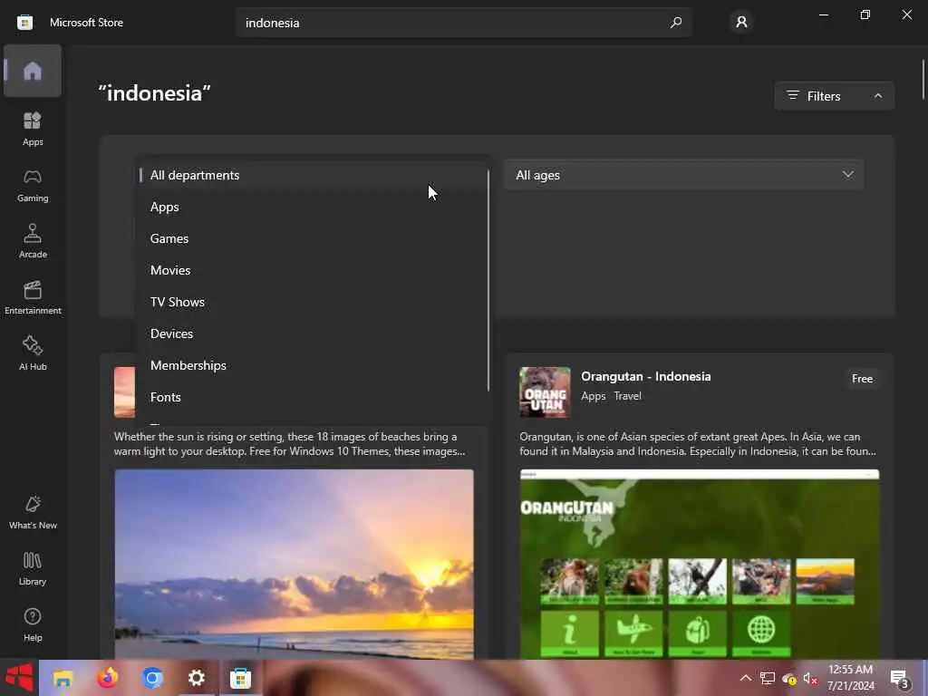Open the beach sunset theme screenshot
Image resolution: width=928 pixels, height=696 pixels.
(295, 564)
